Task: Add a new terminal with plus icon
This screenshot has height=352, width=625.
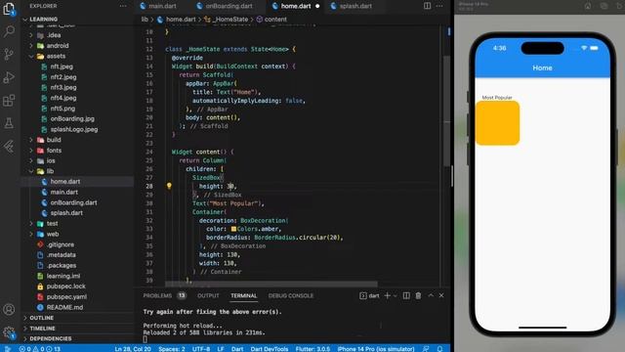Action: [387, 295]
